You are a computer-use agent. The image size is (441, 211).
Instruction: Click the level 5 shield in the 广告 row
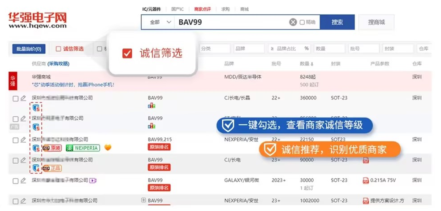coord(36,127)
